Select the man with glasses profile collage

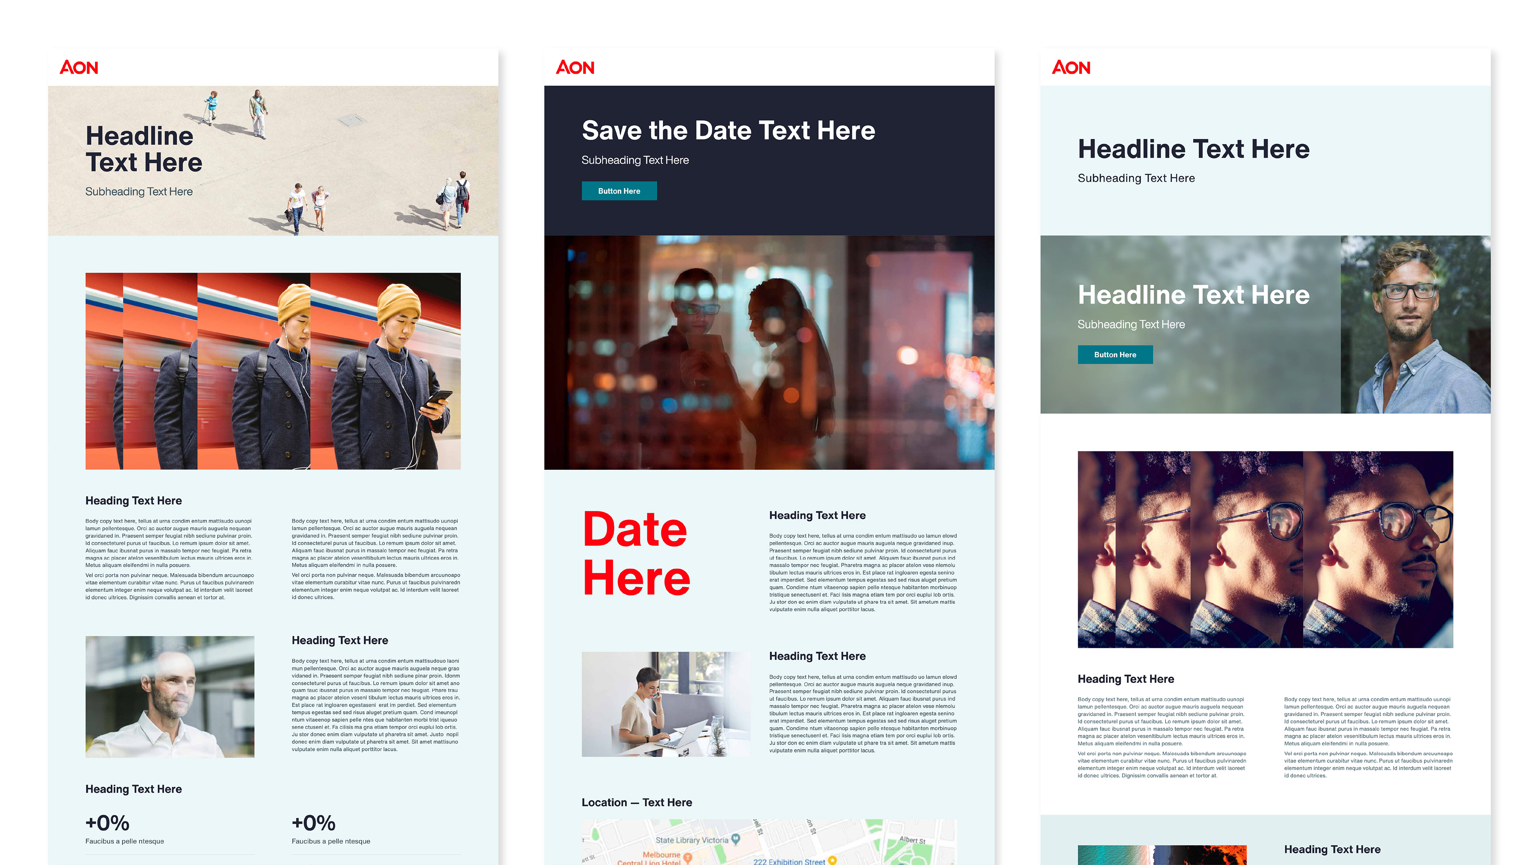click(x=1265, y=549)
